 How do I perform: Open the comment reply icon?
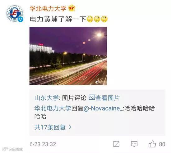pos(134,144)
